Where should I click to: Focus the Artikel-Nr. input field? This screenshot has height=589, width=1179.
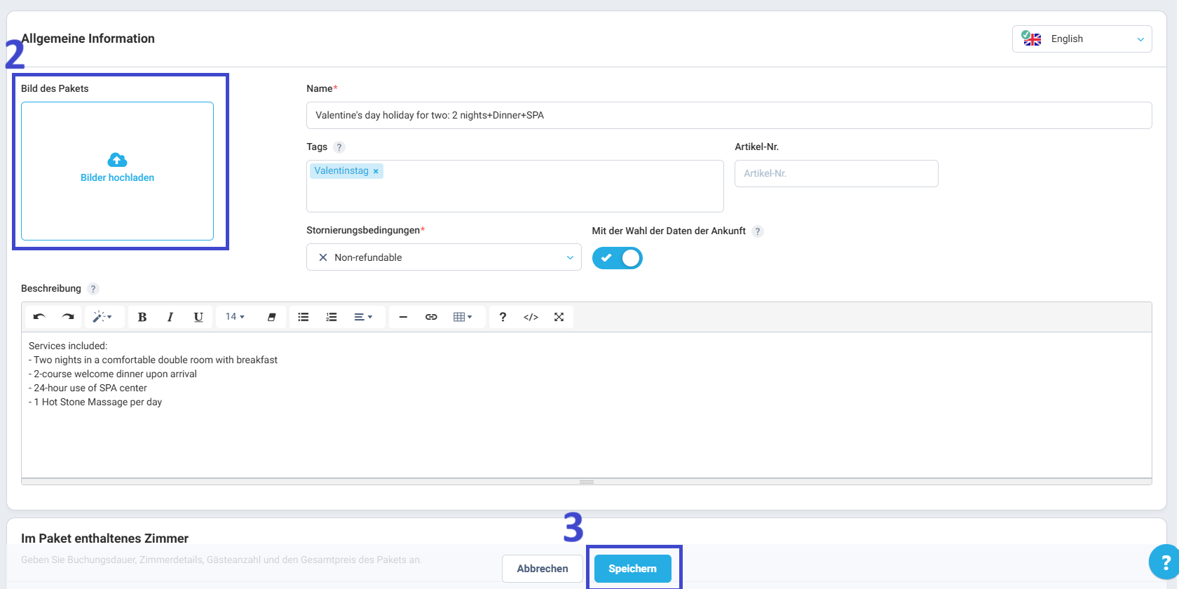(x=836, y=173)
